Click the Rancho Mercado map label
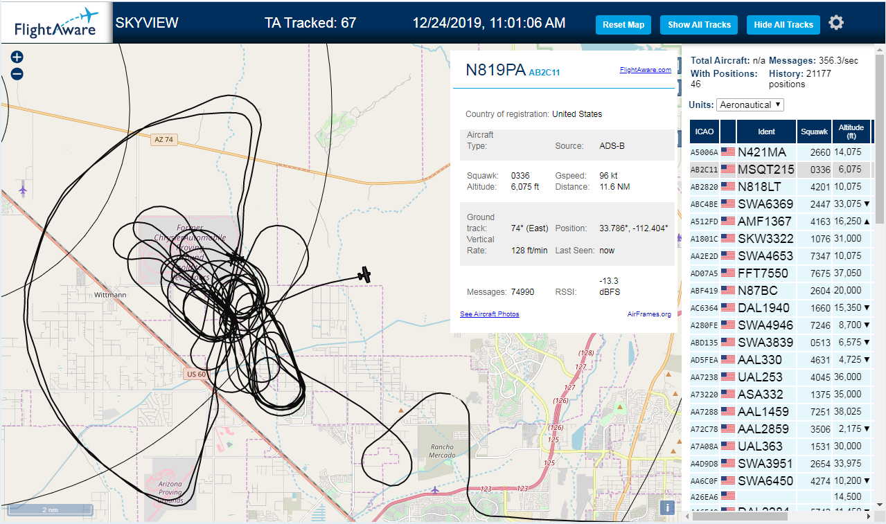Viewport: 886px width, 524px height. point(442,451)
